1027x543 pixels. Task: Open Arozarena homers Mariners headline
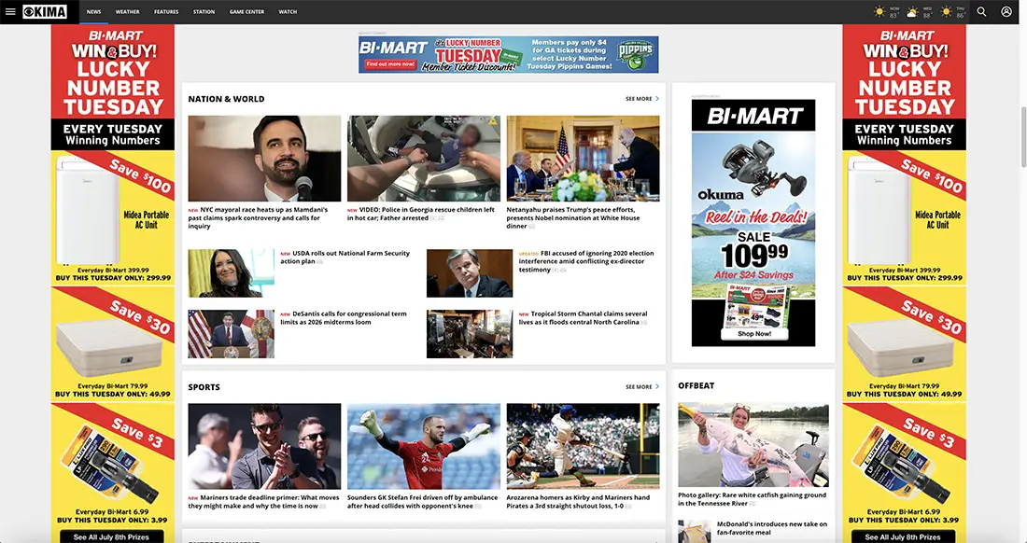click(x=578, y=502)
